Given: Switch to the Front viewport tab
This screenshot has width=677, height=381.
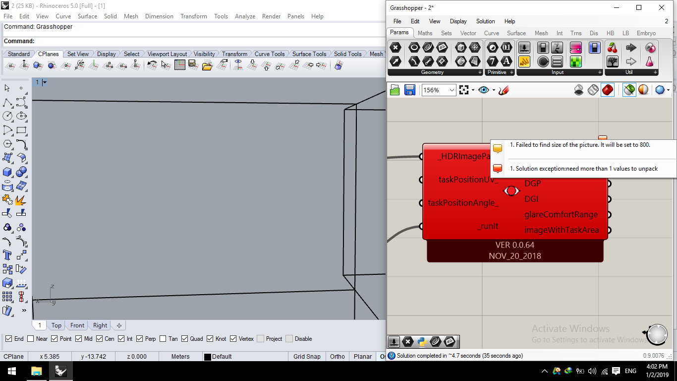Looking at the screenshot, I should [x=77, y=325].
